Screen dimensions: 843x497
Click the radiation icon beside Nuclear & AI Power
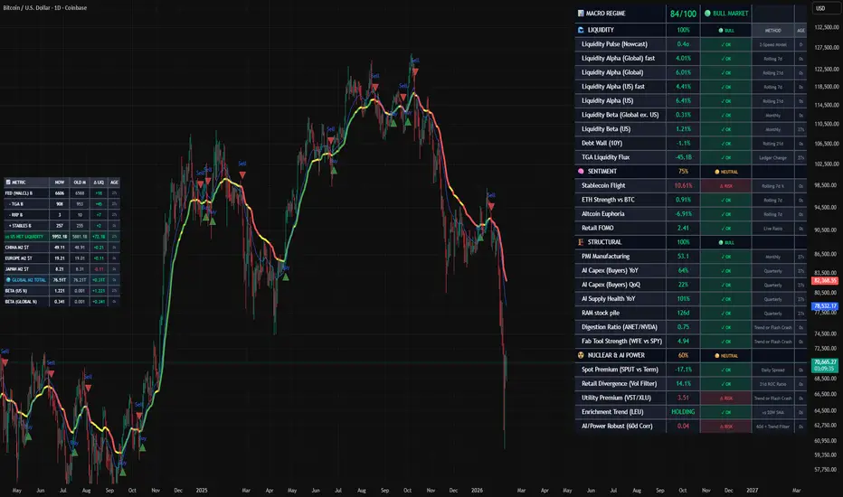pos(581,355)
